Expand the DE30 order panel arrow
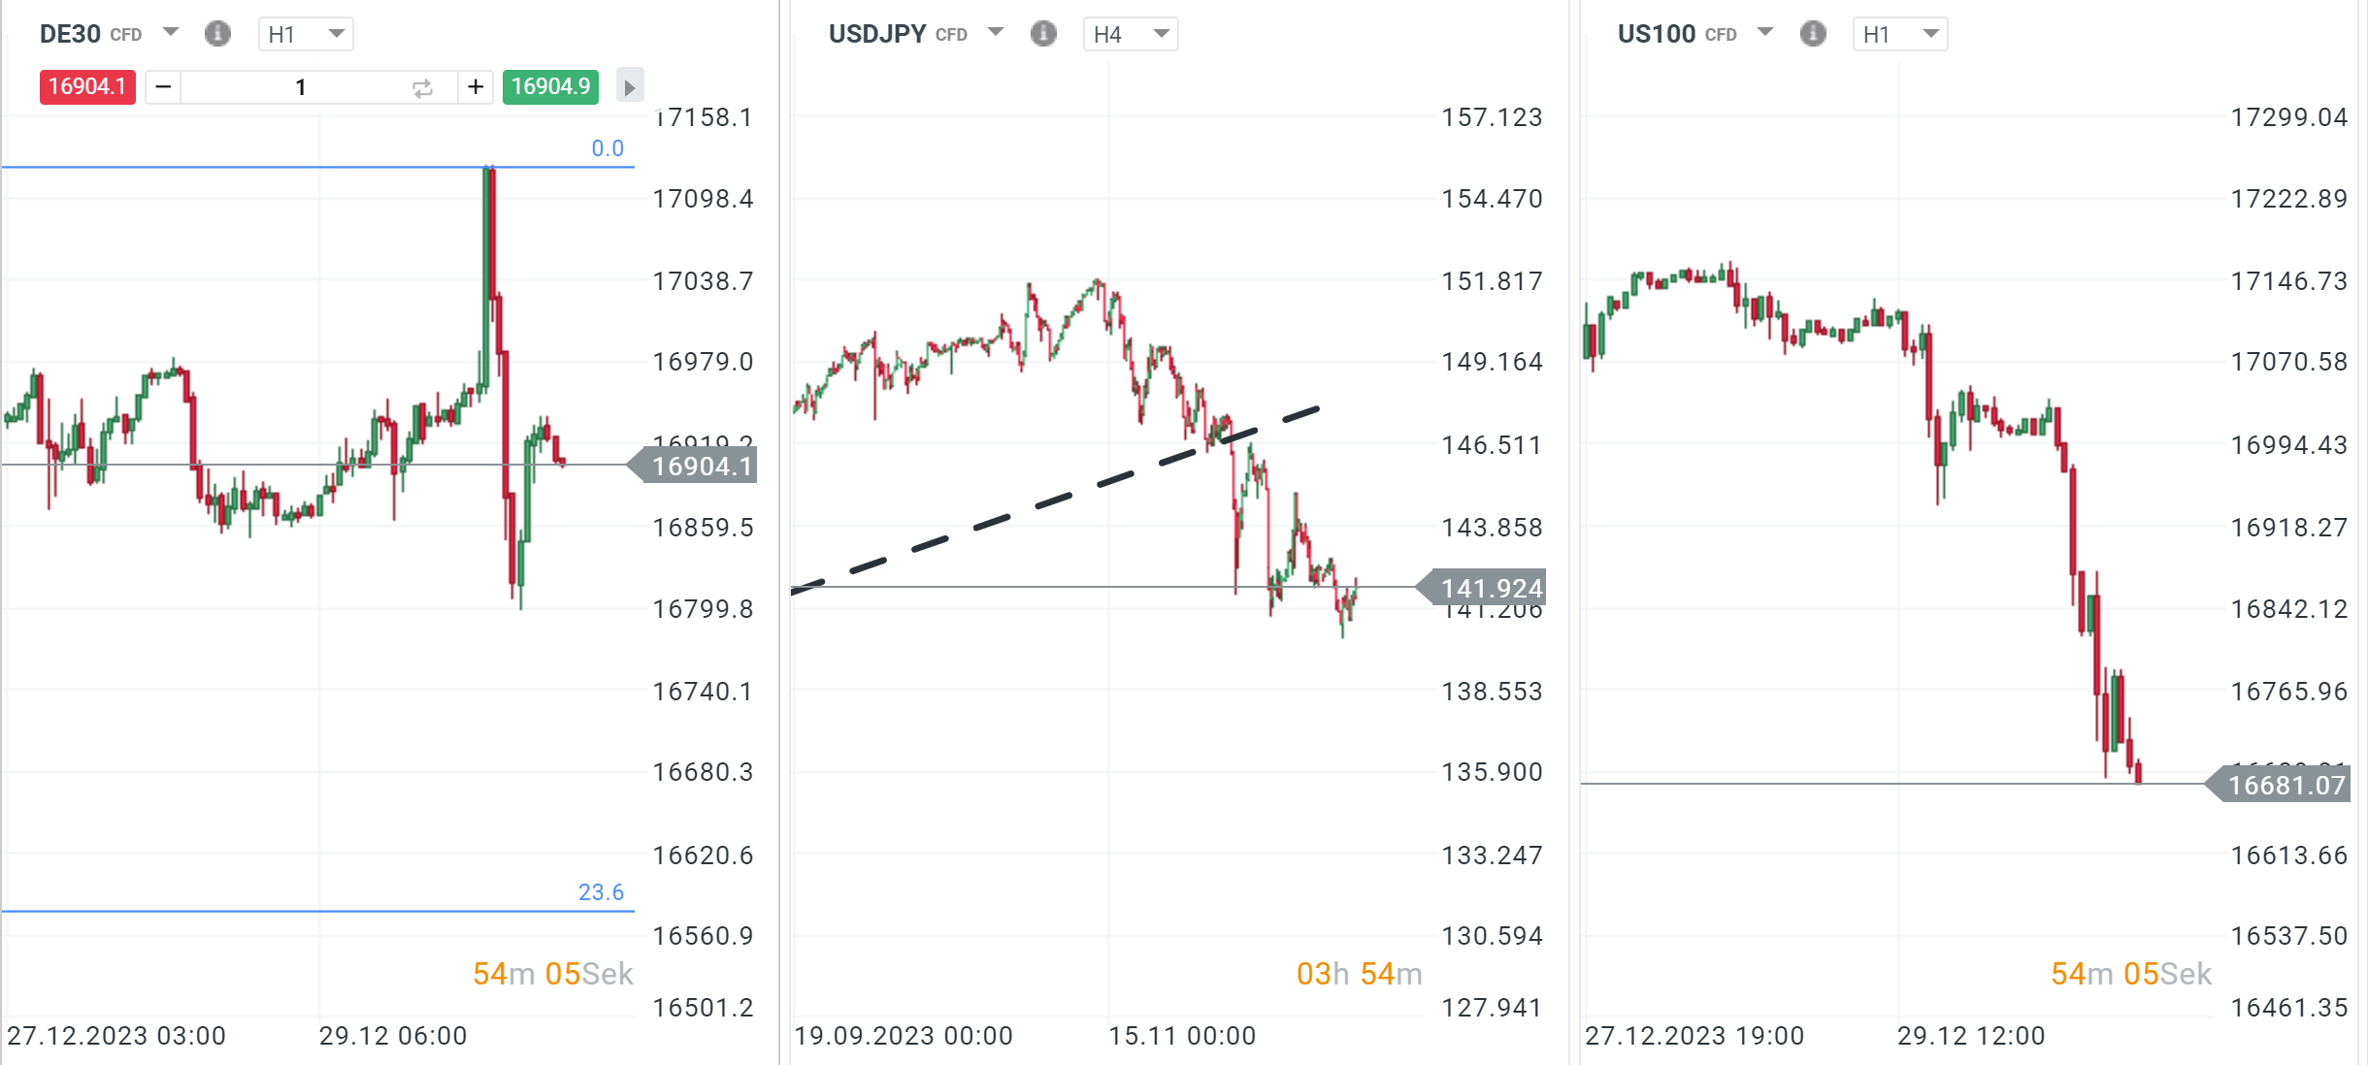 click(x=630, y=87)
